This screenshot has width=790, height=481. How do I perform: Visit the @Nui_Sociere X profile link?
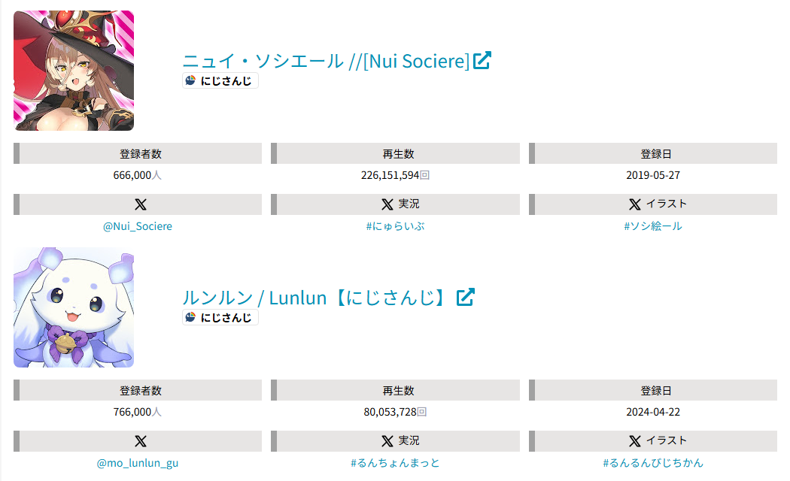tap(138, 226)
